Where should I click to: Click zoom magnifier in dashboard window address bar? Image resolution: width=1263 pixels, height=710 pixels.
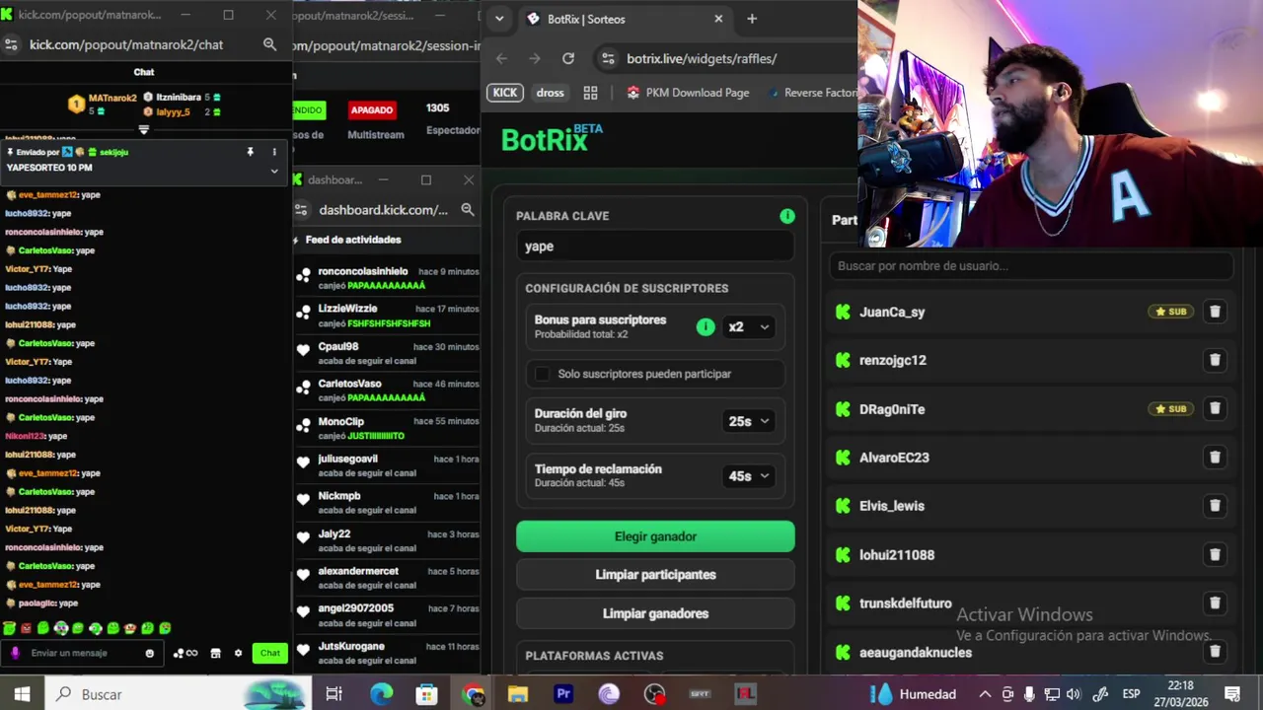pos(468,210)
